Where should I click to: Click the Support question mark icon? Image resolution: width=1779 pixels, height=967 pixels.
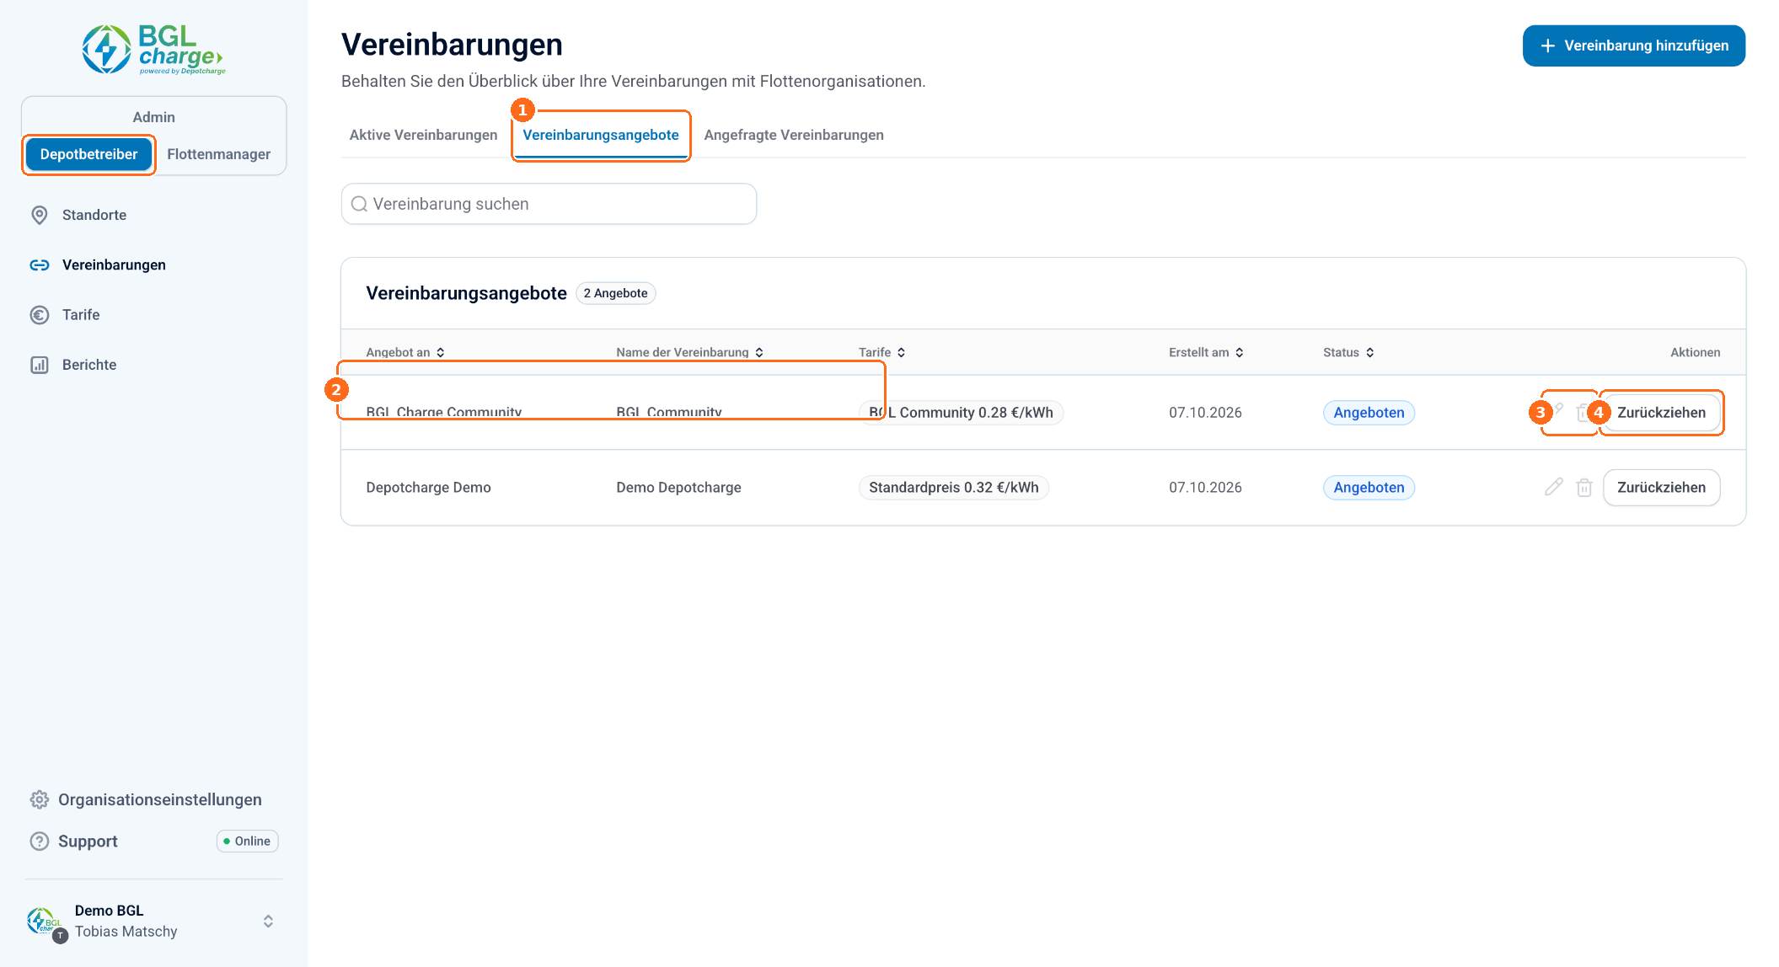coord(40,841)
